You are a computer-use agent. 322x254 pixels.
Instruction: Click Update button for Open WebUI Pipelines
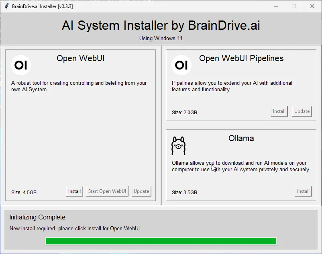tap(302, 111)
